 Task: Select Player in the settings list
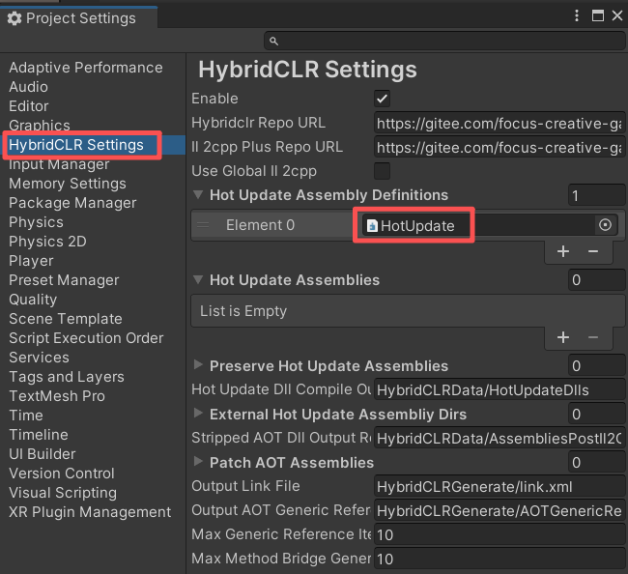[31, 261]
